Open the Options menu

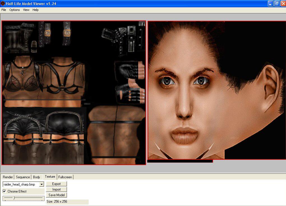pyautogui.click(x=14, y=10)
